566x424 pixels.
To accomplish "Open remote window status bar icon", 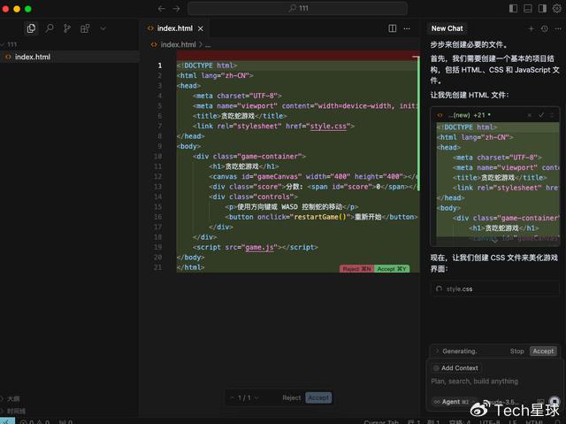I will (x=7, y=420).
